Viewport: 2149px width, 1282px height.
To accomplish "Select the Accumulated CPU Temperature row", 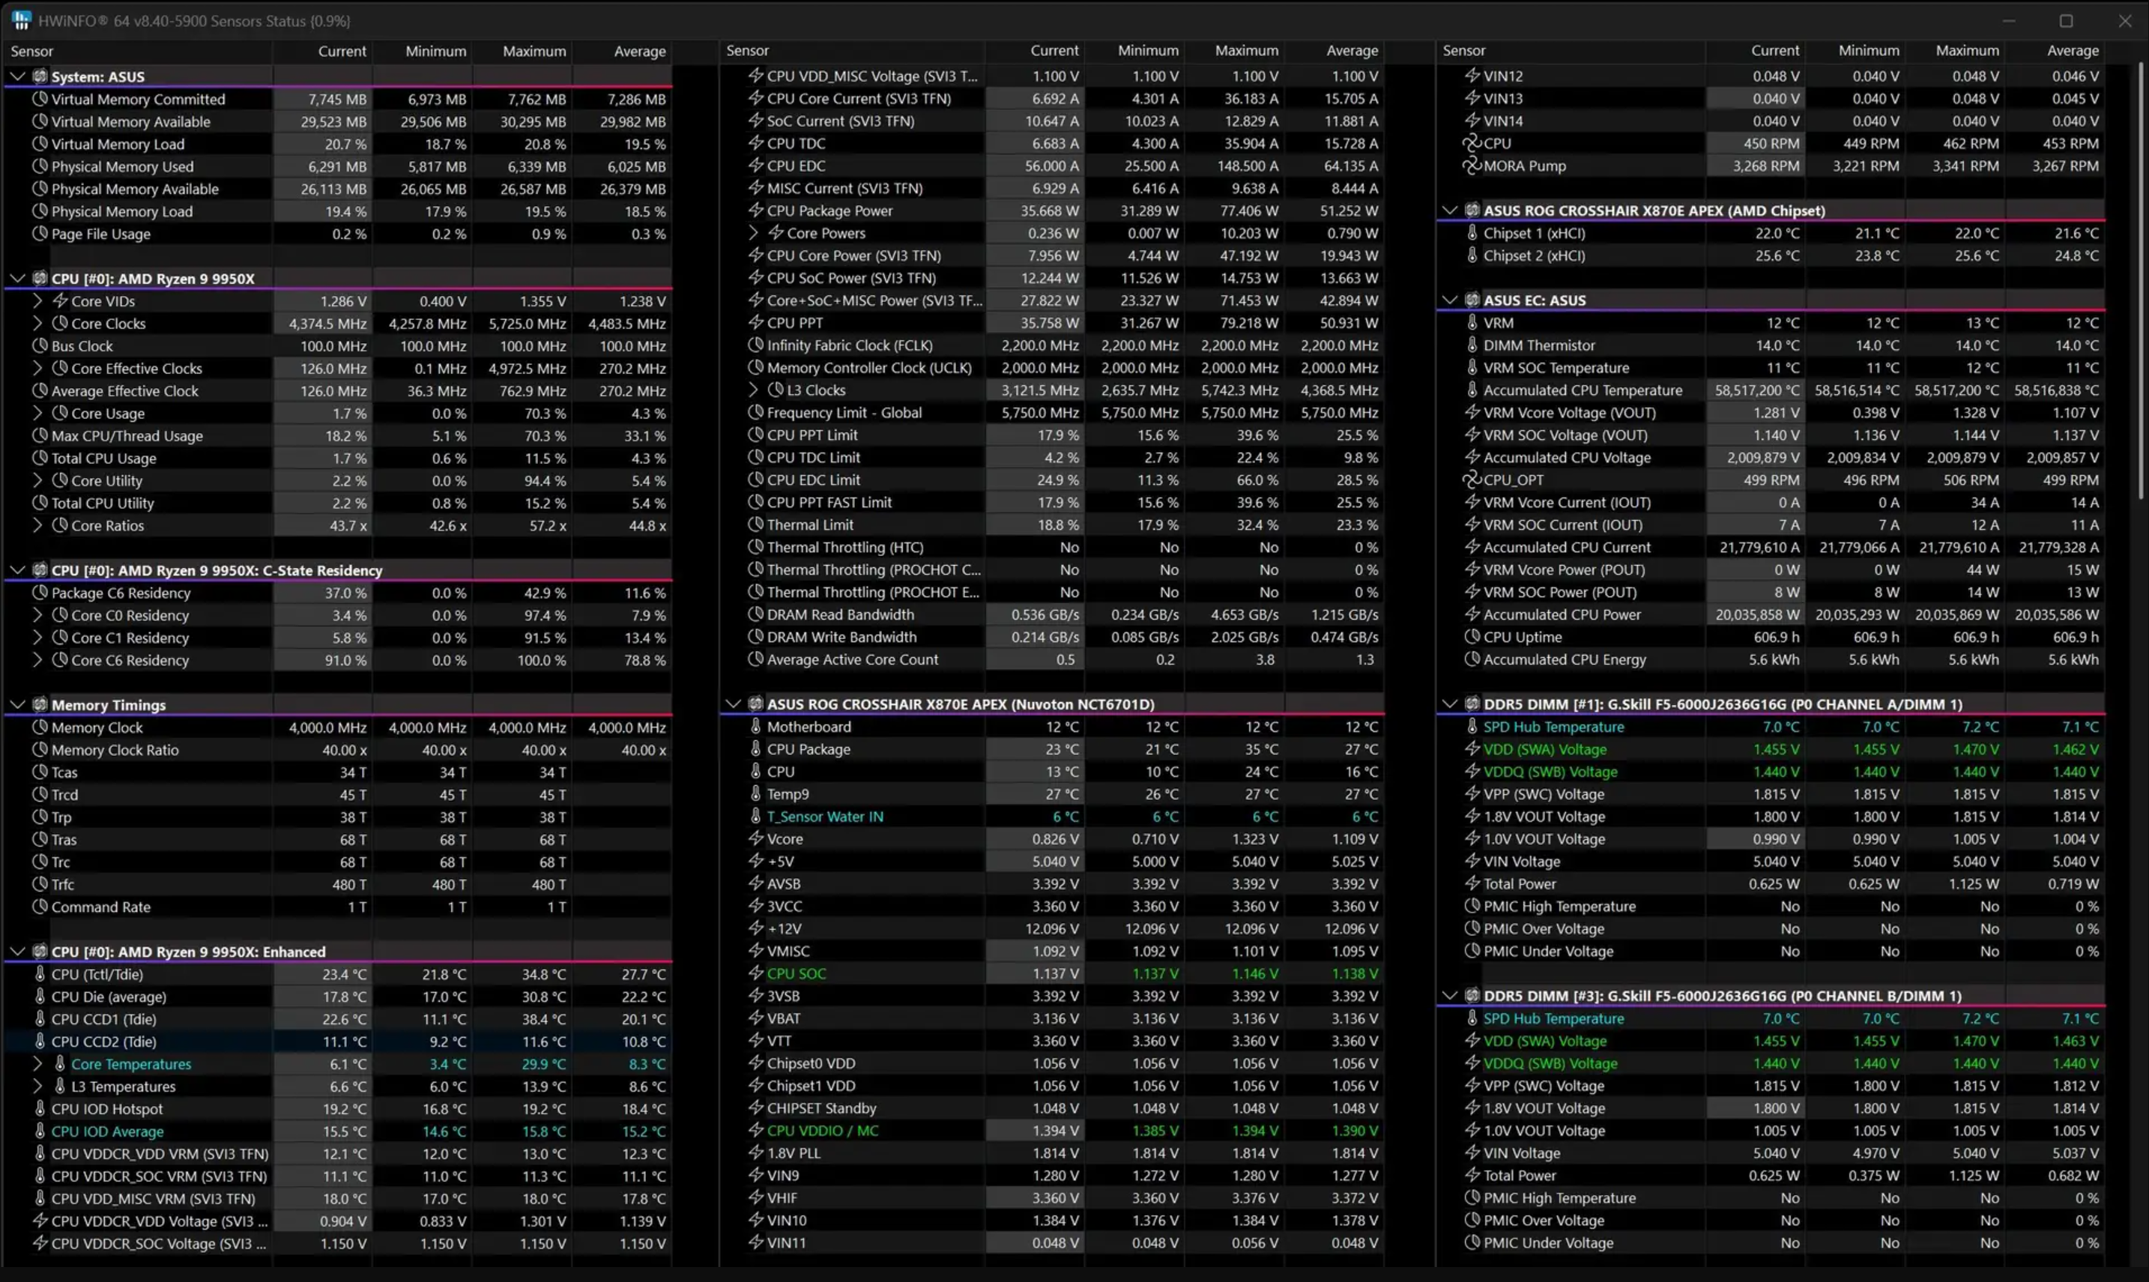I will pyautogui.click(x=1583, y=390).
